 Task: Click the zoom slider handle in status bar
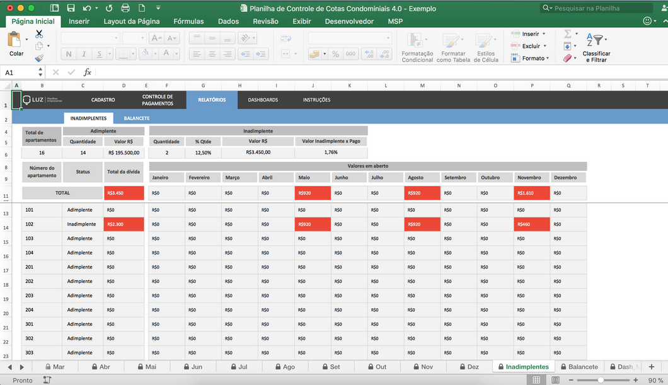(x=601, y=380)
